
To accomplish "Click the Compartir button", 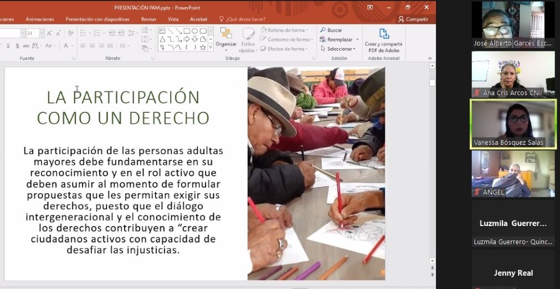I will [413, 19].
